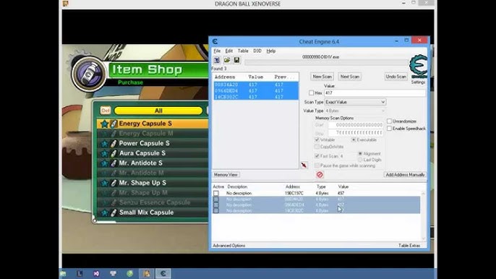496x279 pixels.
Task: Open Visual Studio from the taskbar
Action: coord(96,273)
